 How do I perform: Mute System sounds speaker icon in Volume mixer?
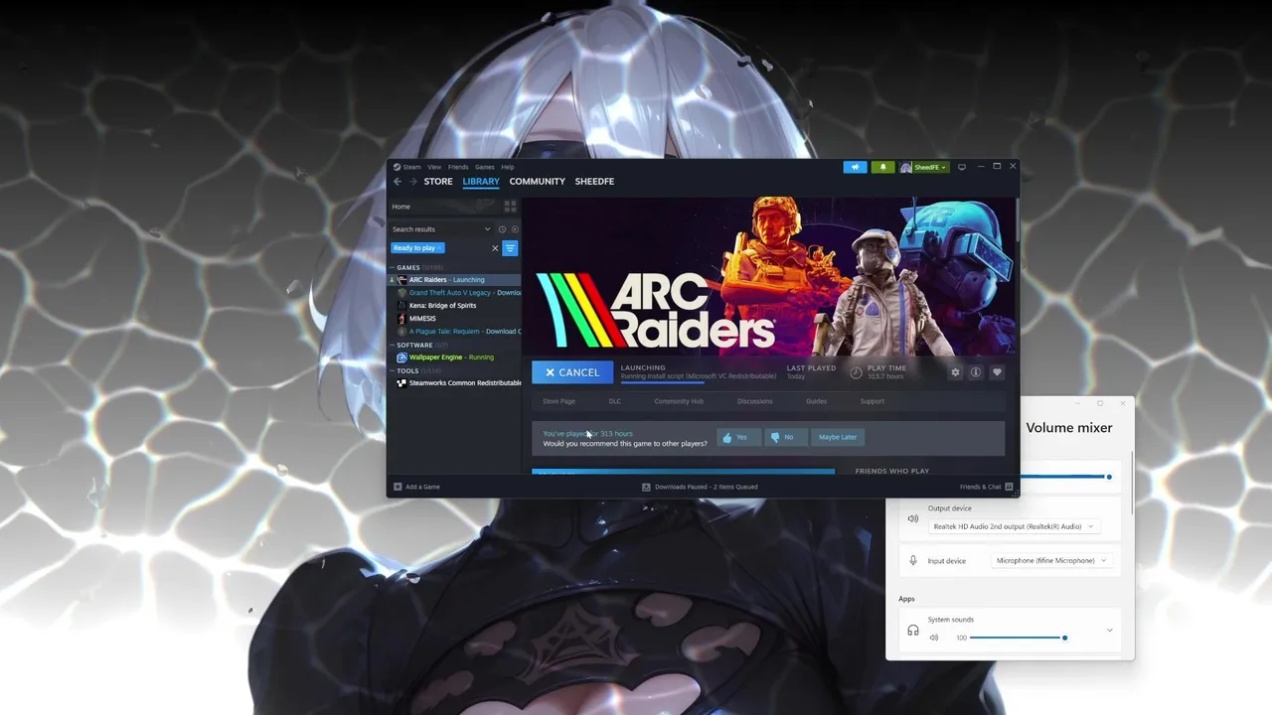coord(934,638)
